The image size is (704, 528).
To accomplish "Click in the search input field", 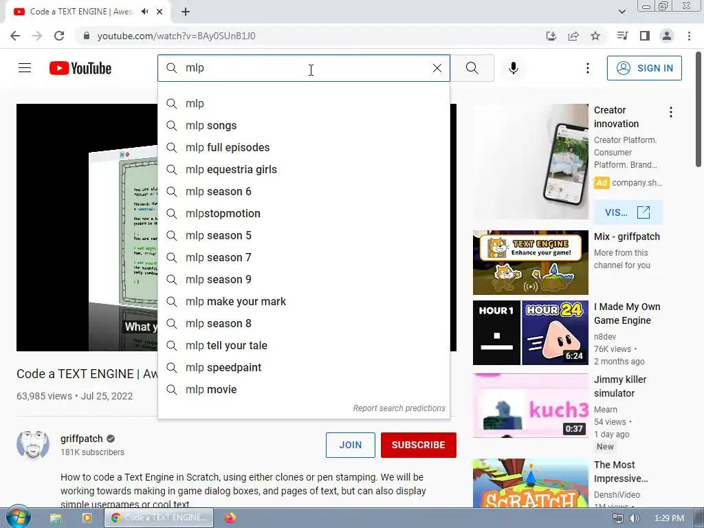I will (x=305, y=68).
